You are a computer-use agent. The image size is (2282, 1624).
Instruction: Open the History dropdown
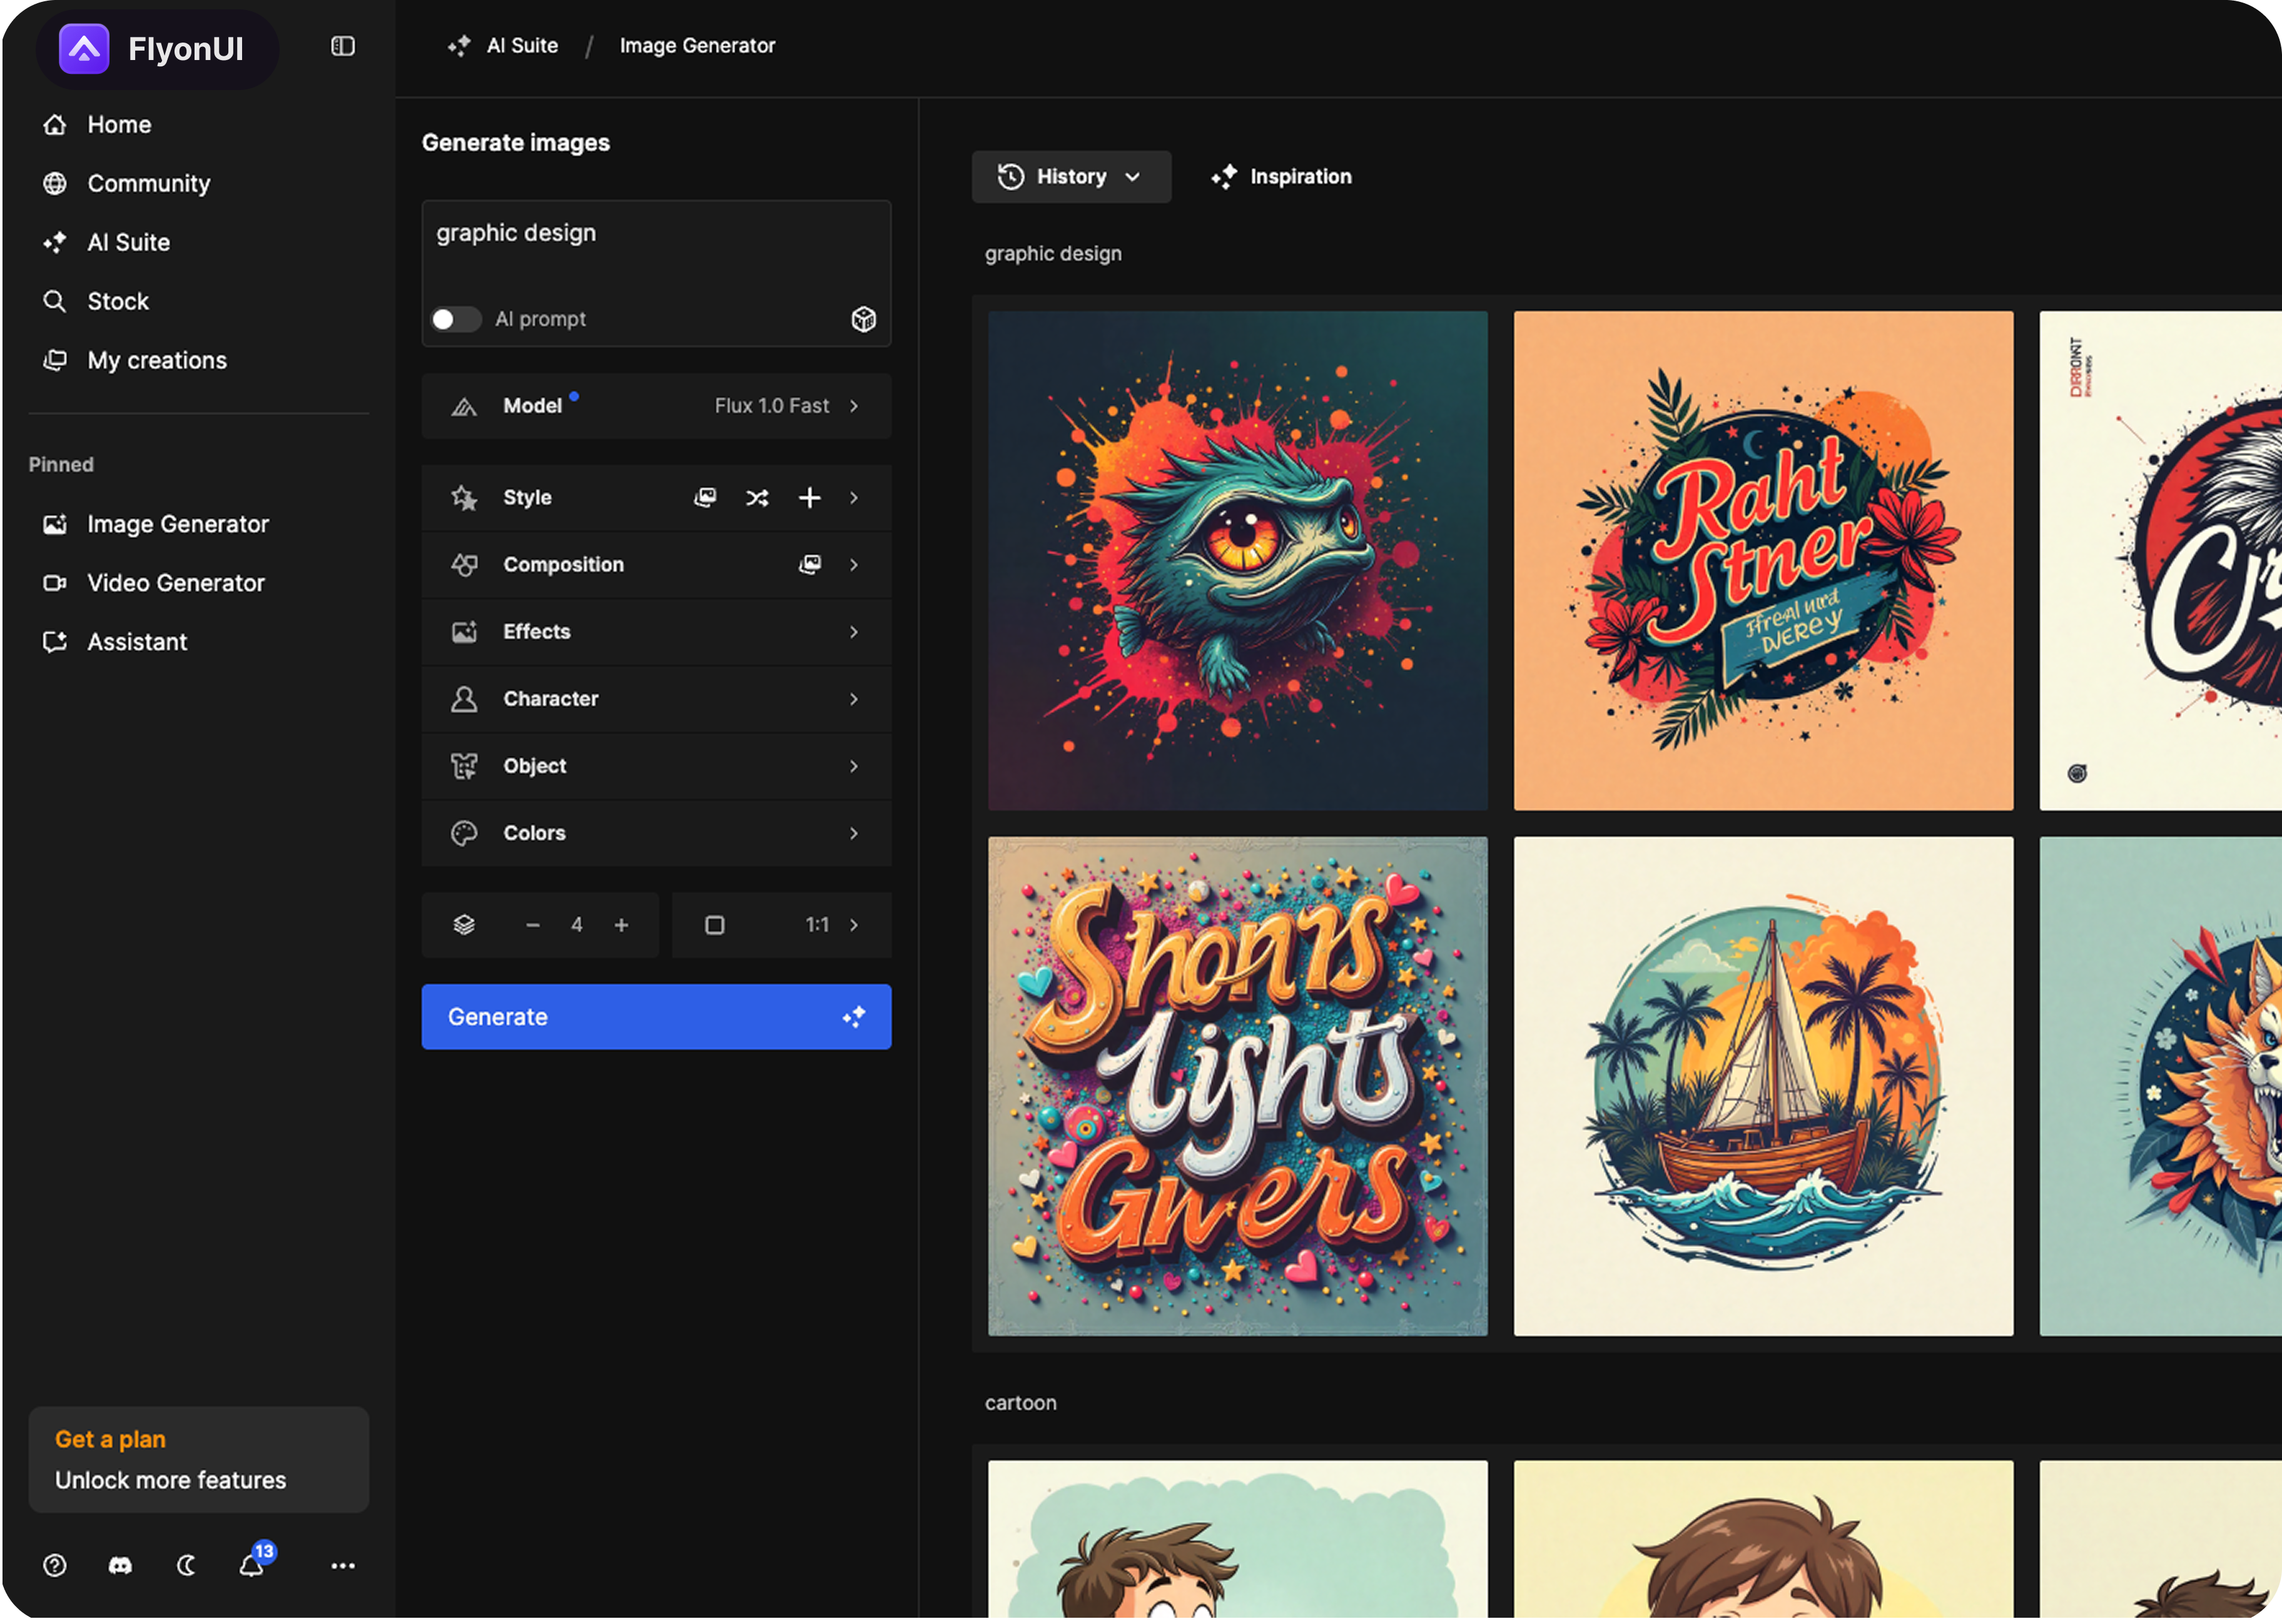click(1072, 177)
